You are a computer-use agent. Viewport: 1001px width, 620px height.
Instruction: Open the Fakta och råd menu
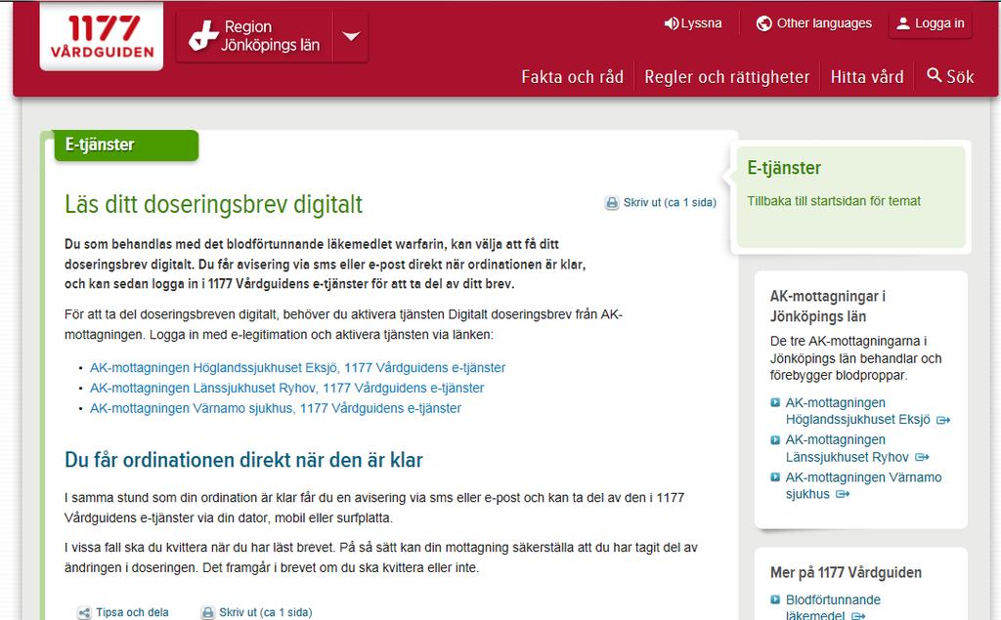[x=572, y=77]
